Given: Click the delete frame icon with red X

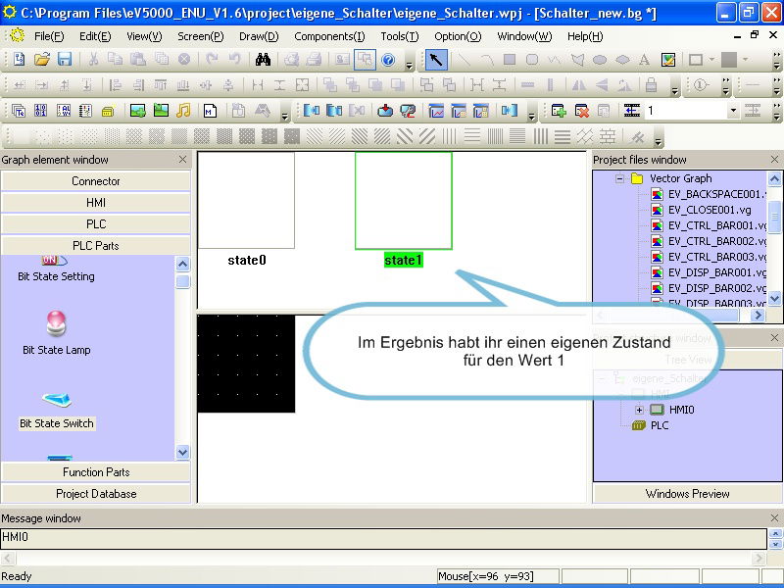Looking at the screenshot, I should tap(581, 111).
